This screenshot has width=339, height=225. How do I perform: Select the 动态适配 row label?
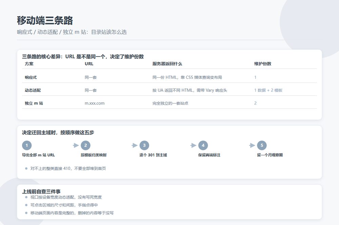pos(33,90)
